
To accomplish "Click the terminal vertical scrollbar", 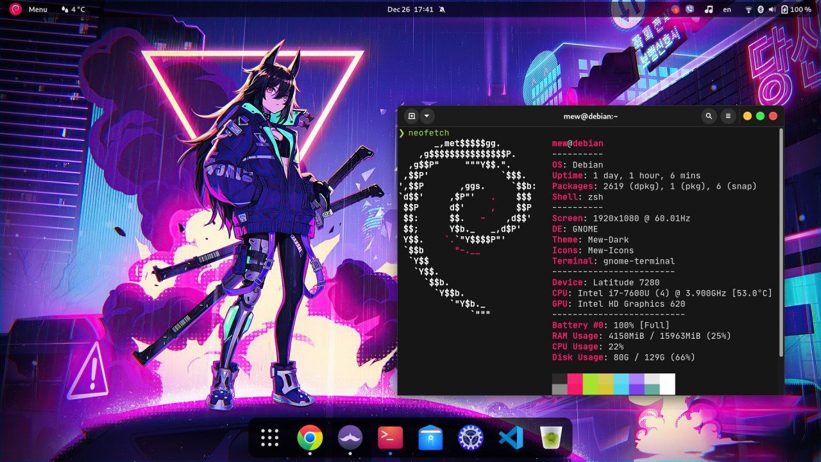I will (781, 243).
